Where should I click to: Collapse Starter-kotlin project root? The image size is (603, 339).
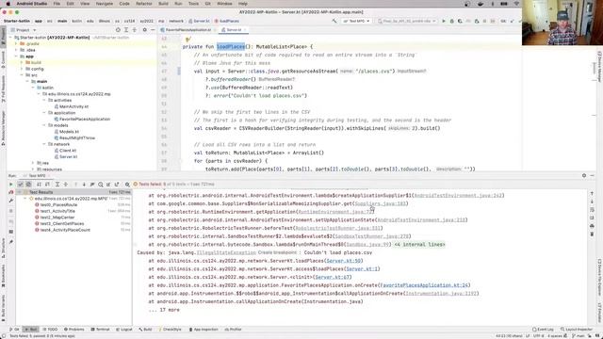click(10, 38)
